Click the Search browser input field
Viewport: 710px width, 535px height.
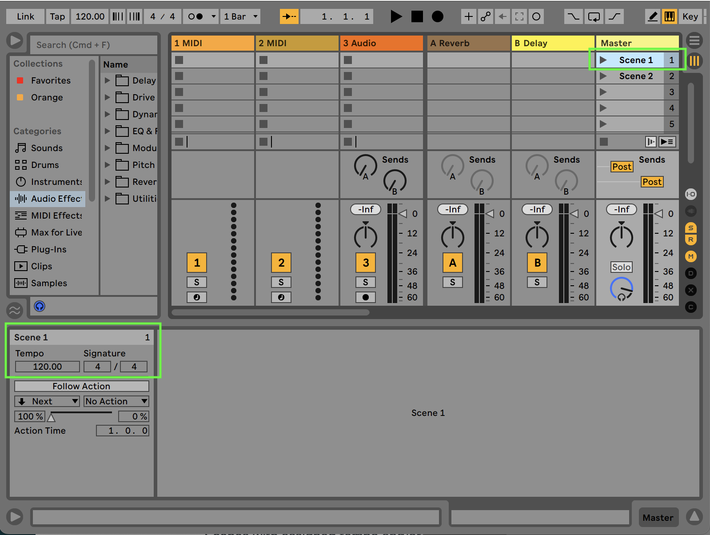tap(93, 45)
